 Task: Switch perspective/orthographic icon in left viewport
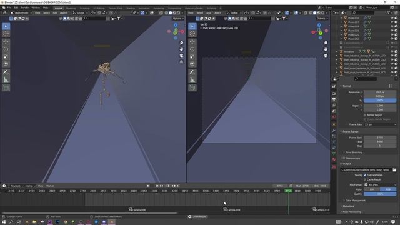(181, 62)
